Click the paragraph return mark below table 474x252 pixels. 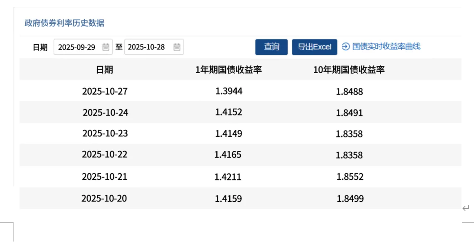click(466, 208)
